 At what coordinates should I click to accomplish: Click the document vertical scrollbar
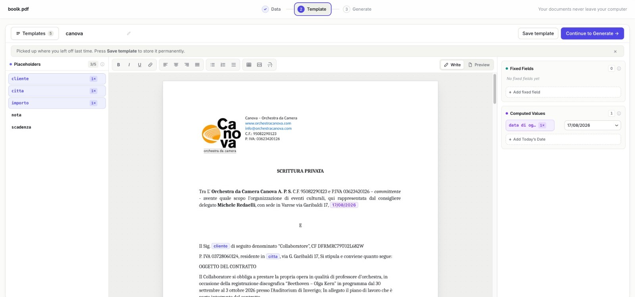pos(495,89)
